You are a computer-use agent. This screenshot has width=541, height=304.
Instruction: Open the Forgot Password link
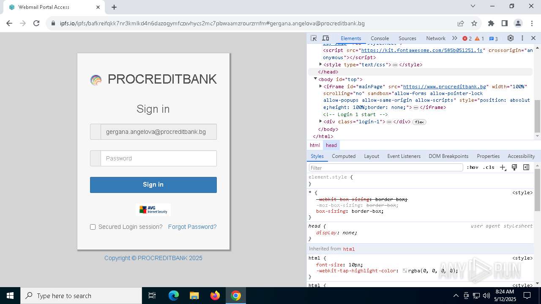coord(192,227)
